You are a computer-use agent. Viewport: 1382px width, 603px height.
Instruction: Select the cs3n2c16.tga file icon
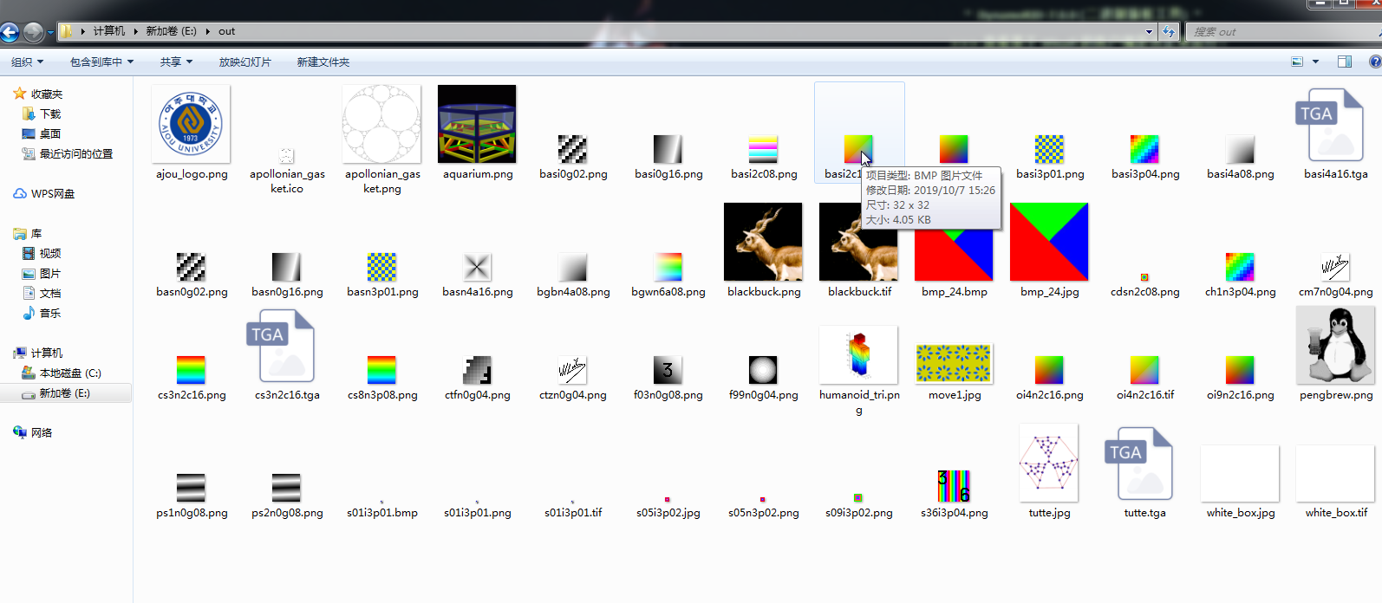coord(286,346)
